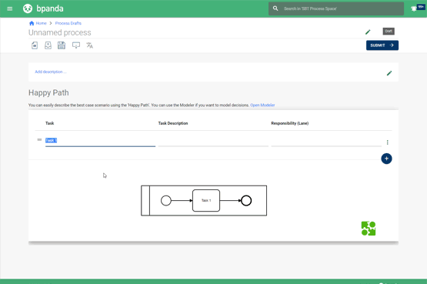Click the import/download toolbar icon
The width and height of the screenshot is (427, 284).
pyautogui.click(x=48, y=45)
